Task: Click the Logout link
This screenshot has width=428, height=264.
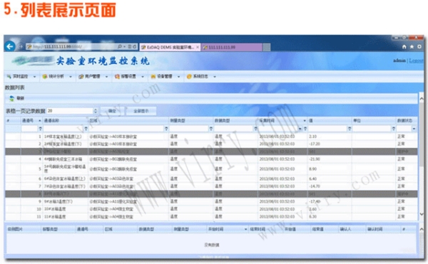Action: pos(416,60)
